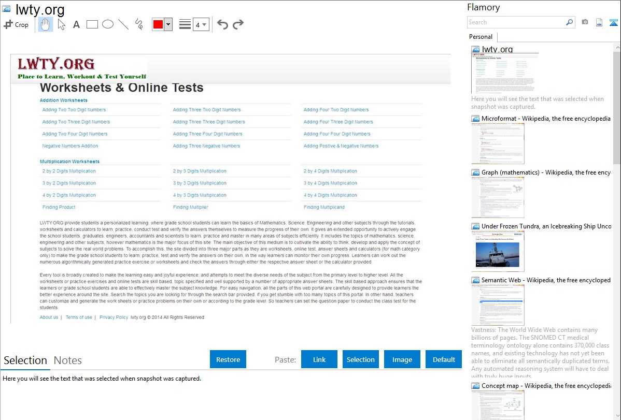
Task: Open the Personal tab
Action: click(481, 37)
